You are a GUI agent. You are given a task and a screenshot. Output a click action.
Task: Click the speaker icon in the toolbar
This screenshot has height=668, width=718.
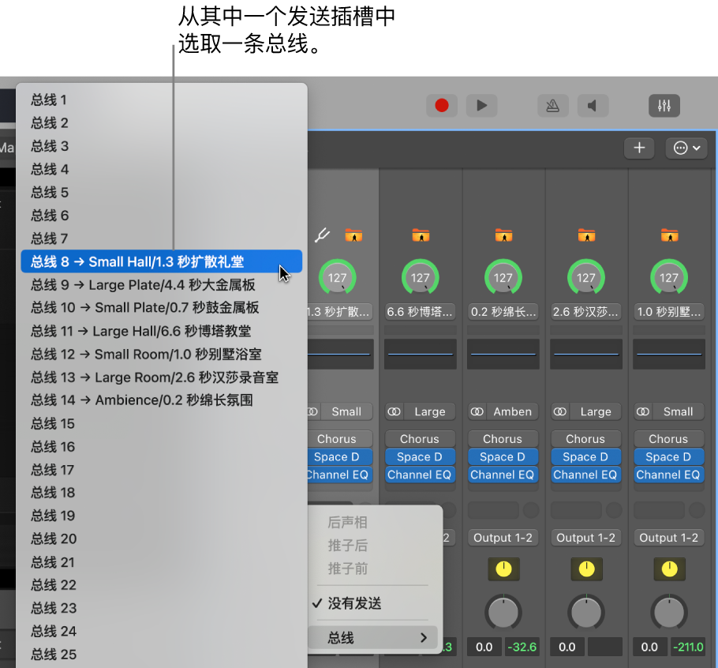pos(593,105)
